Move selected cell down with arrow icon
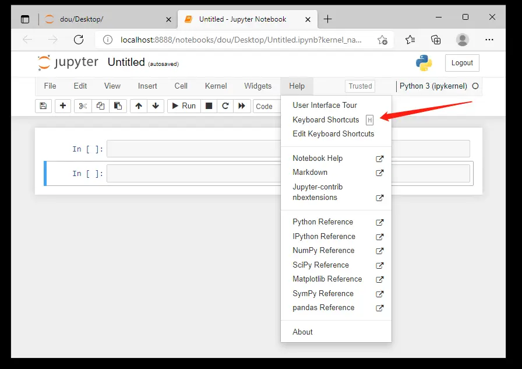The image size is (522, 369). click(155, 106)
